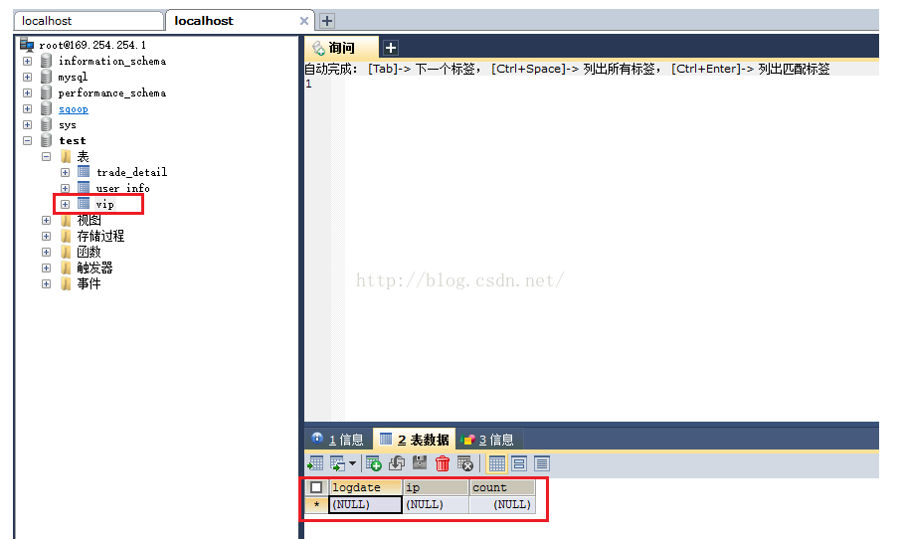The width and height of the screenshot is (901, 539).
Task: Open a new connection tab with plus button
Action: pos(327,21)
